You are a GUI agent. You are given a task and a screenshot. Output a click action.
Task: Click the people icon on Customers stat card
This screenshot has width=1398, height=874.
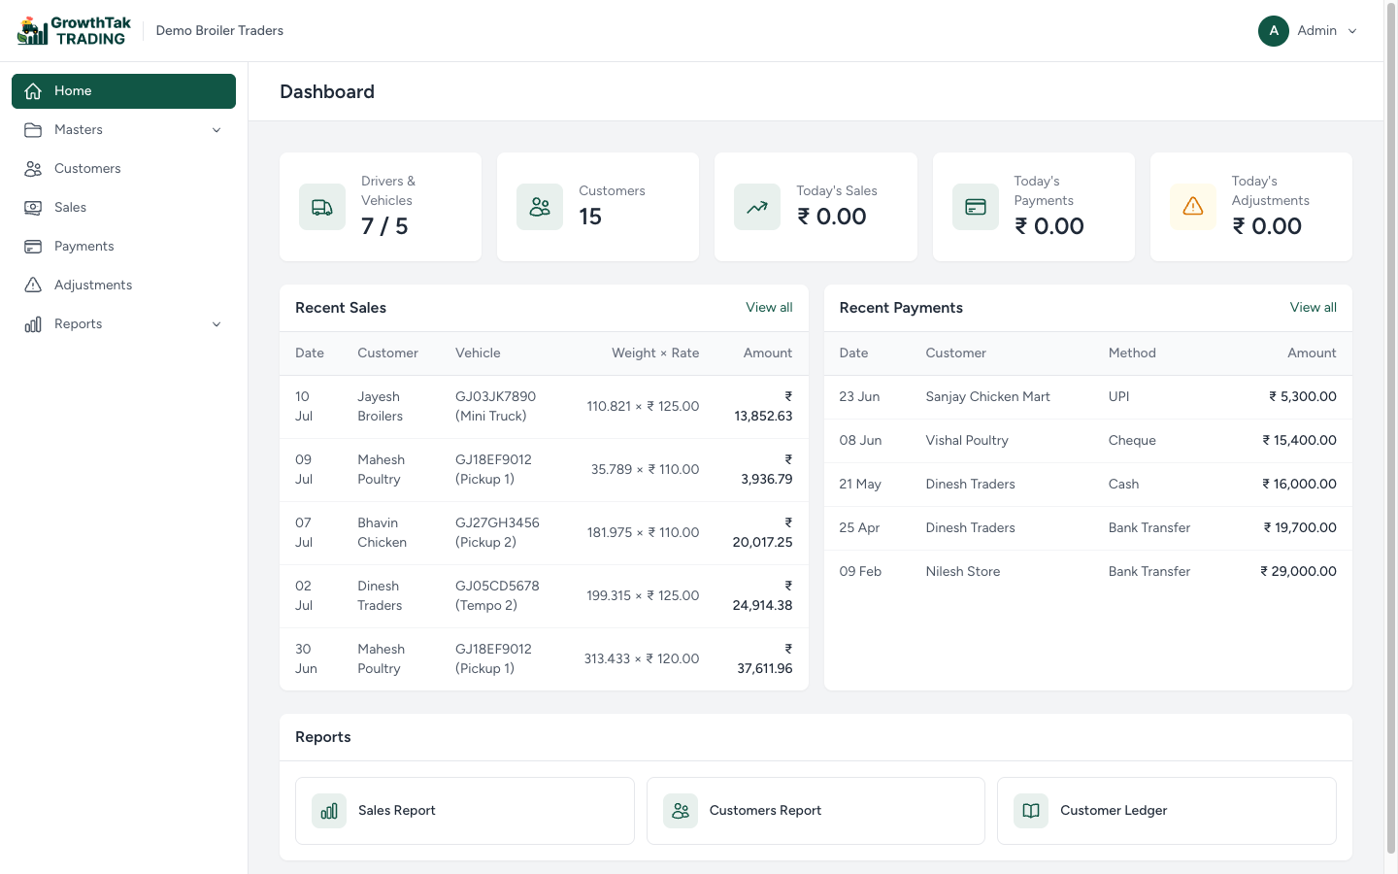540,207
